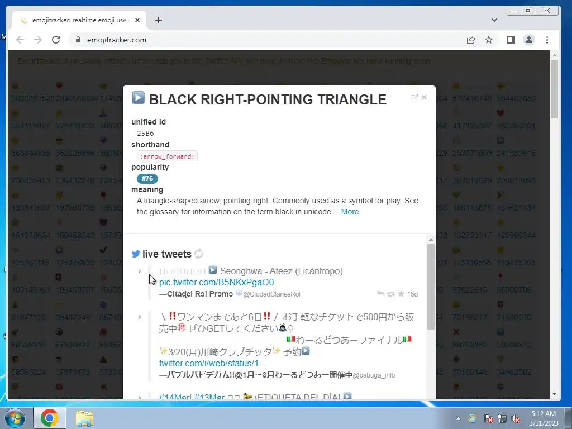Close the emojitracker tab
The height and width of the screenshot is (429, 572).
coord(137,20)
